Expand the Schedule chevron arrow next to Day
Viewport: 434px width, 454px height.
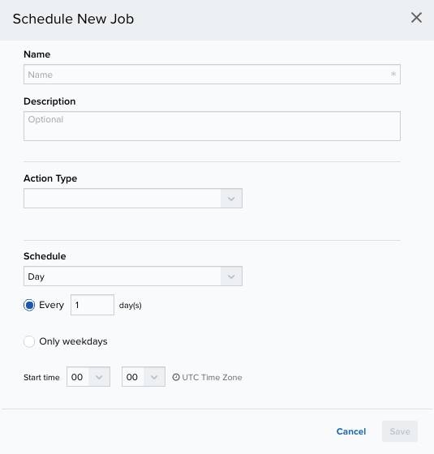231,276
